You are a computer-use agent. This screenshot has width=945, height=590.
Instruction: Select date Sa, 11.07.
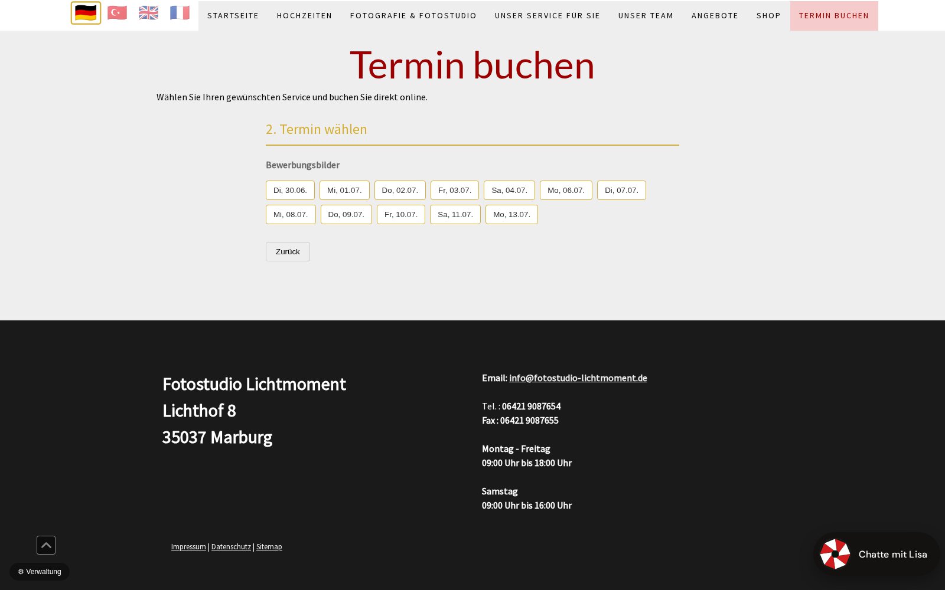click(x=455, y=214)
